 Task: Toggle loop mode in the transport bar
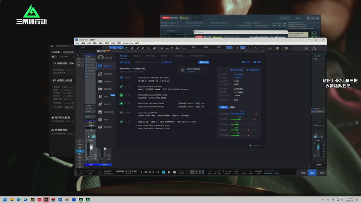point(181,172)
